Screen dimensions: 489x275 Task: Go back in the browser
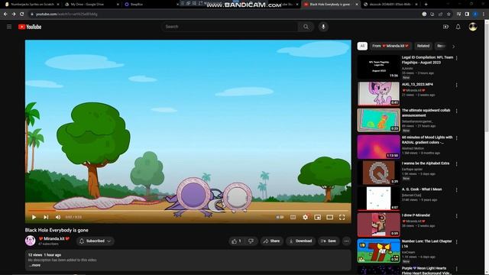coord(5,14)
